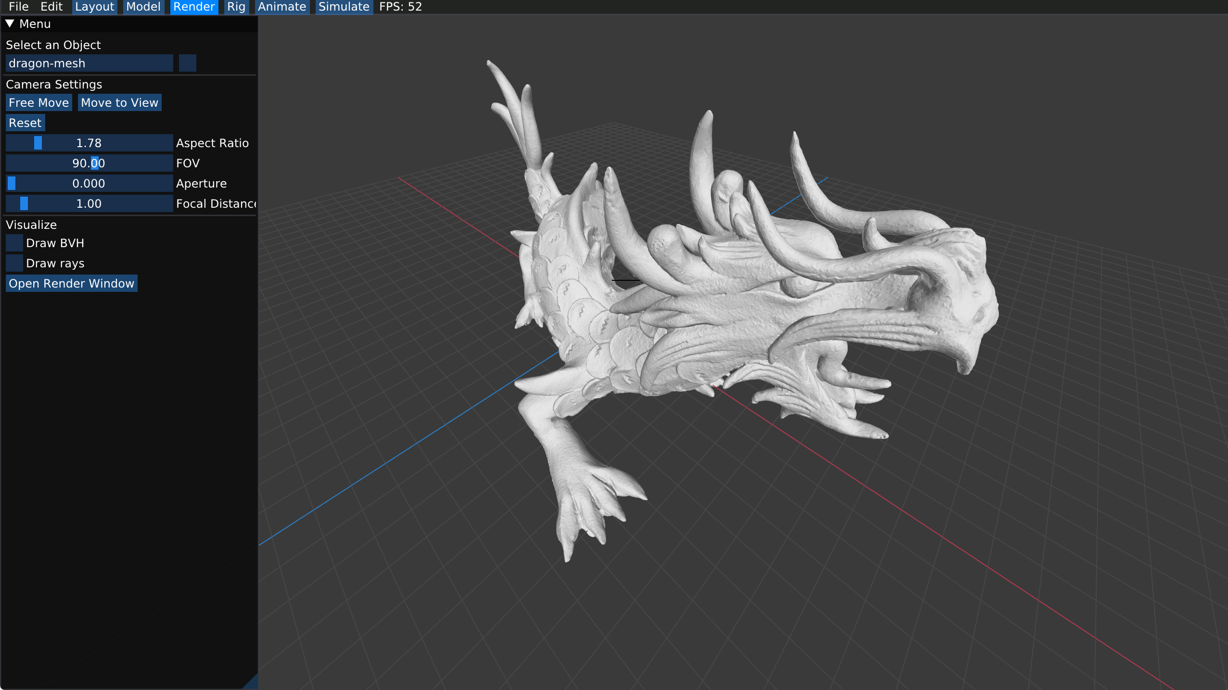This screenshot has height=690, width=1228.
Task: Adjust the Focal Distance slider
Action: [90, 203]
